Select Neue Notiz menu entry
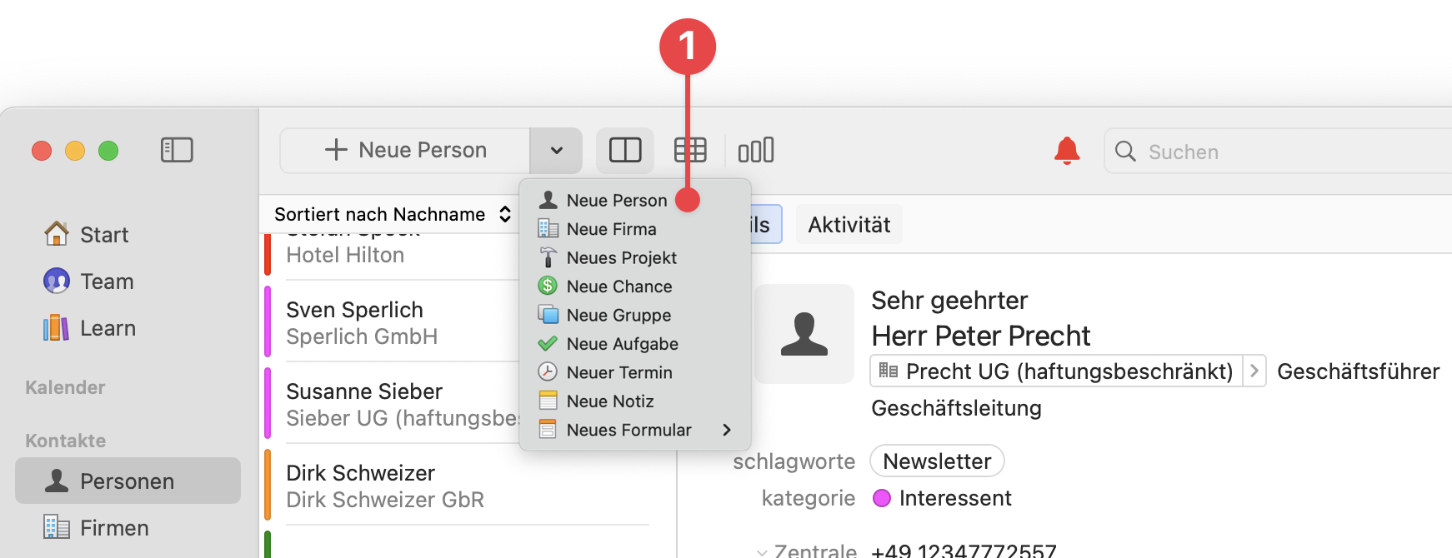The image size is (1452, 558). click(635, 401)
